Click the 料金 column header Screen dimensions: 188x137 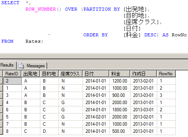[x=119, y=74]
